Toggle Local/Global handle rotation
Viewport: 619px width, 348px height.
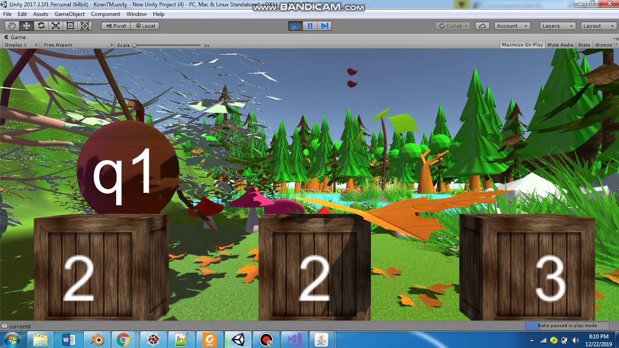[145, 26]
